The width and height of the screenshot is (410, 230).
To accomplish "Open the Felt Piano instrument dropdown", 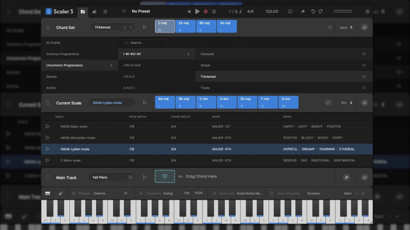I will coord(111,177).
